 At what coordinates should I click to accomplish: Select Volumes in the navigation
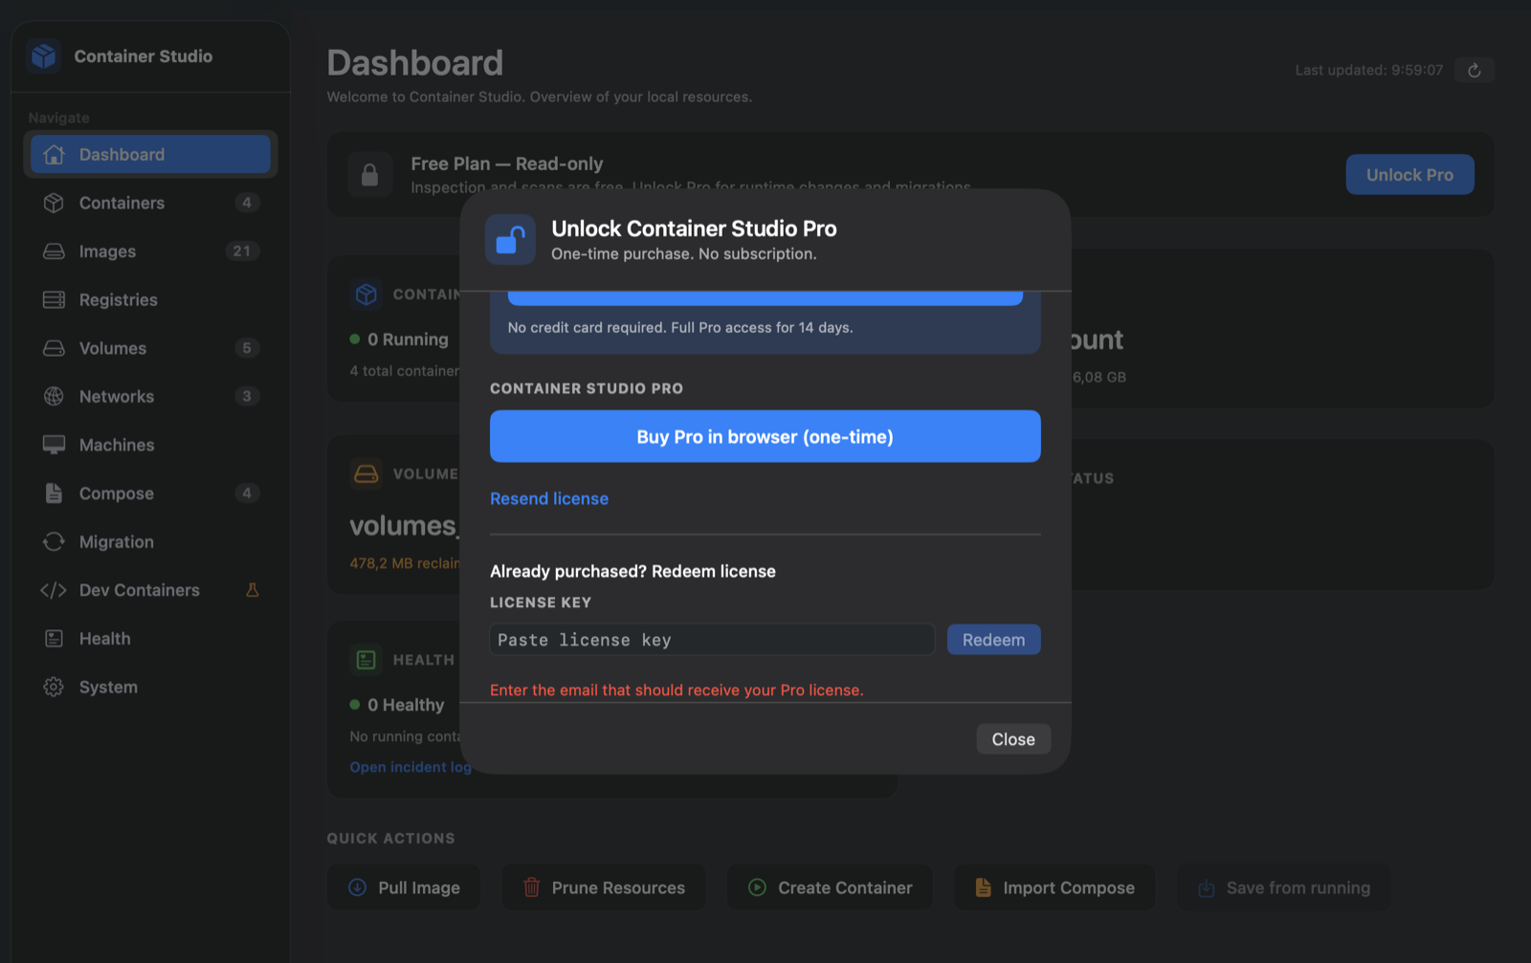tap(150, 348)
